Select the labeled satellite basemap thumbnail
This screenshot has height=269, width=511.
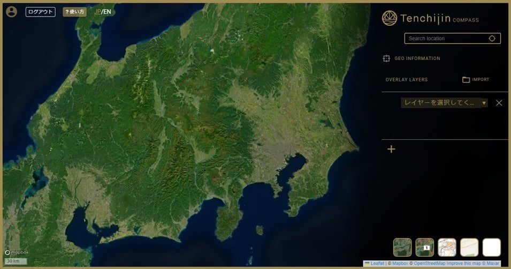pos(425,248)
